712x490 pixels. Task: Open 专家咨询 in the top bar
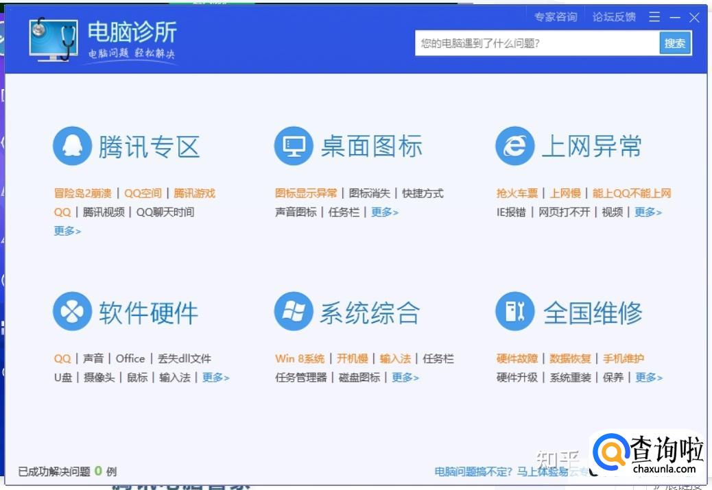tap(556, 16)
